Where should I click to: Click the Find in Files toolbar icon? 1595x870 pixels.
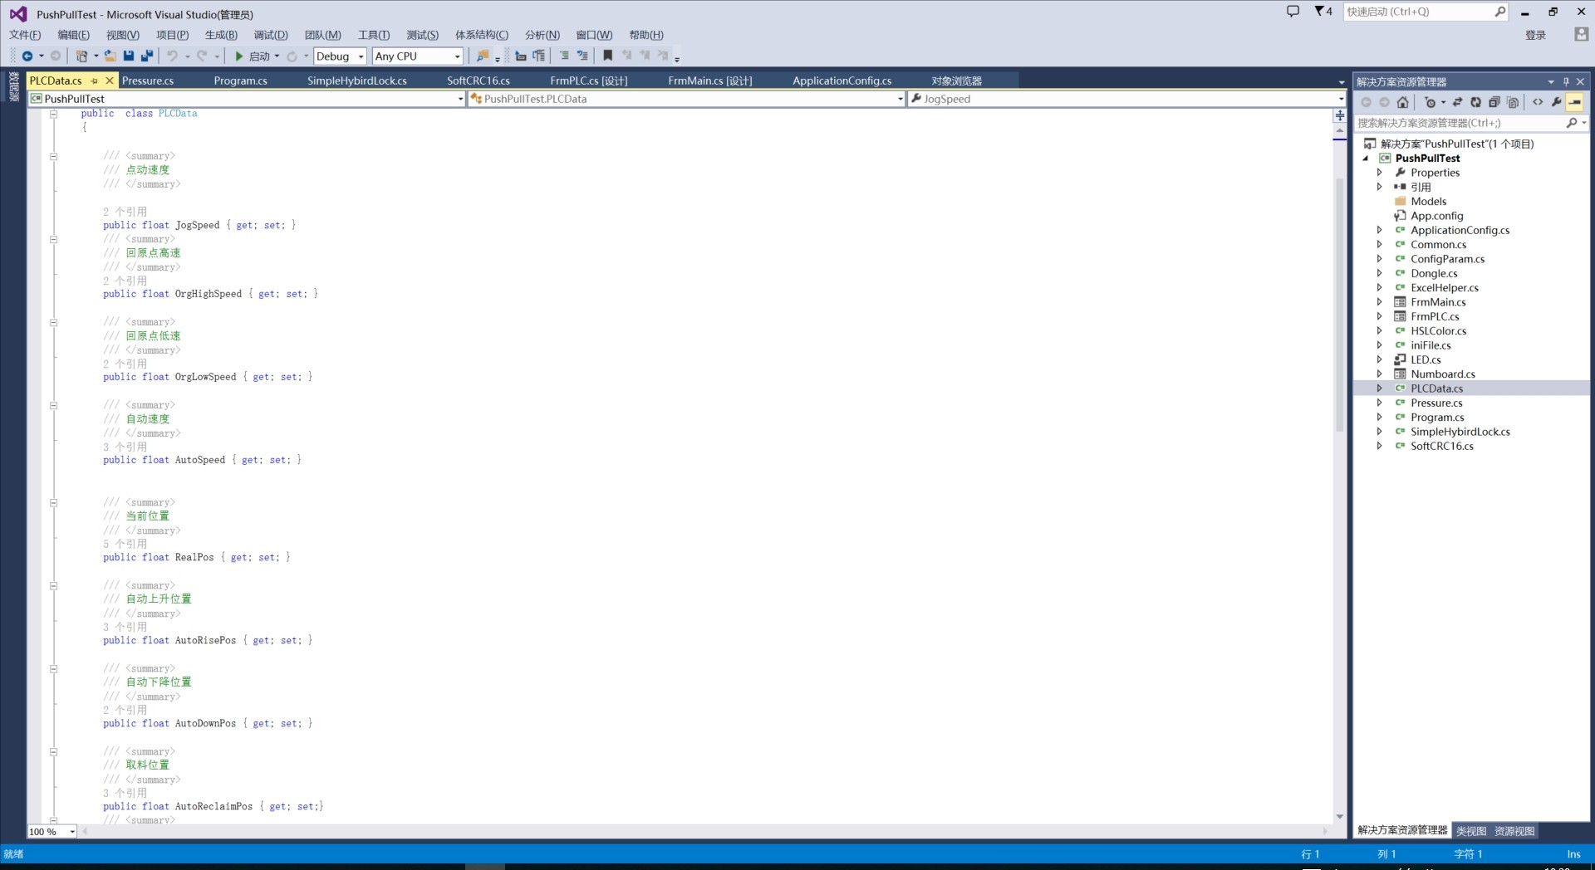(x=482, y=56)
